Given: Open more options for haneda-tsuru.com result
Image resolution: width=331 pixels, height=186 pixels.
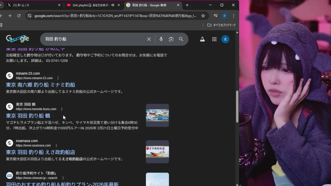Looking at the screenshot, I should [x=62, y=109].
